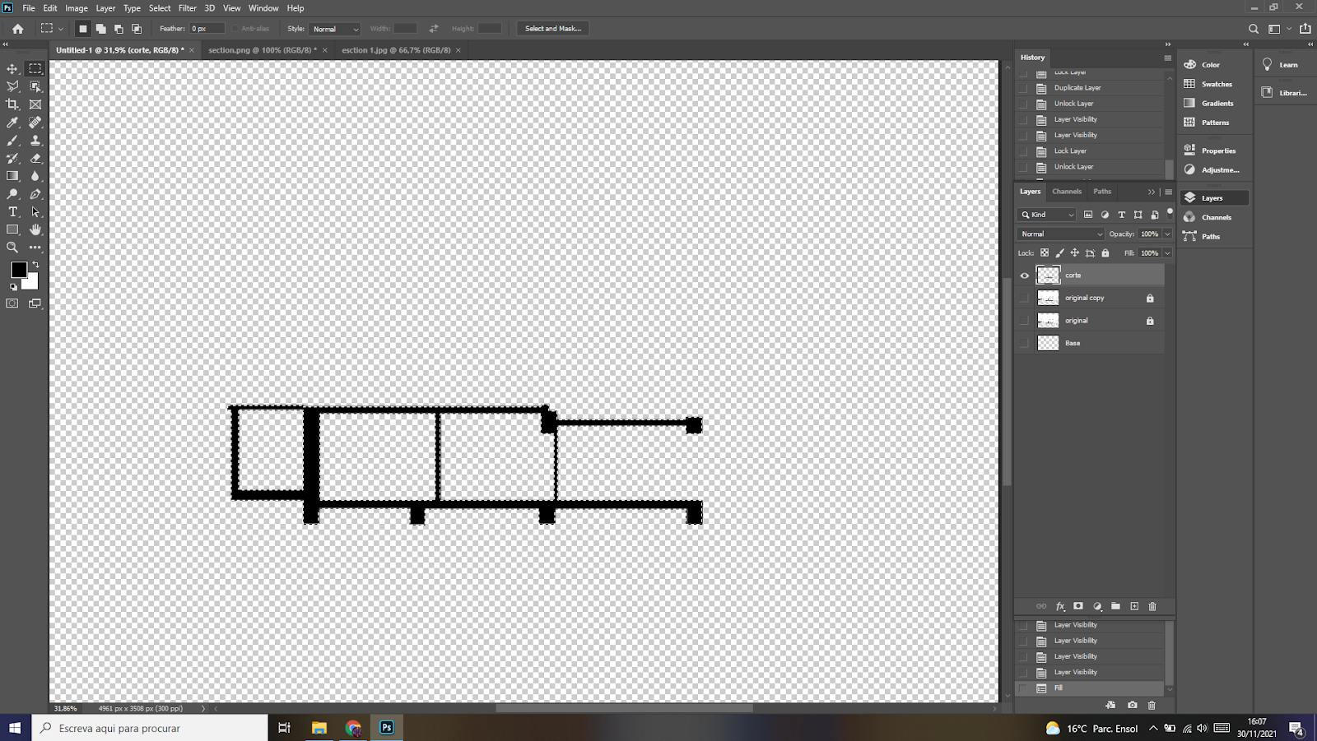Select the Horizontal Type tool
This screenshot has width=1317, height=741.
click(12, 212)
